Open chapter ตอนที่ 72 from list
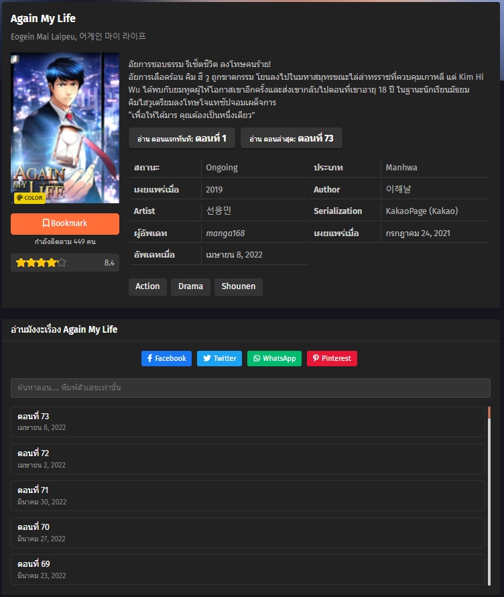The image size is (504, 597). [x=247, y=459]
